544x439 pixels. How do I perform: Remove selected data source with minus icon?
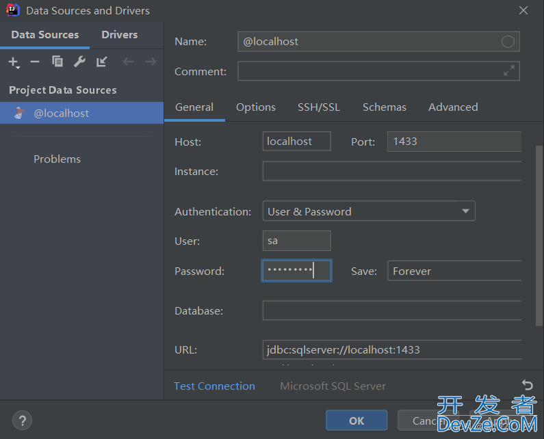pyautogui.click(x=35, y=62)
